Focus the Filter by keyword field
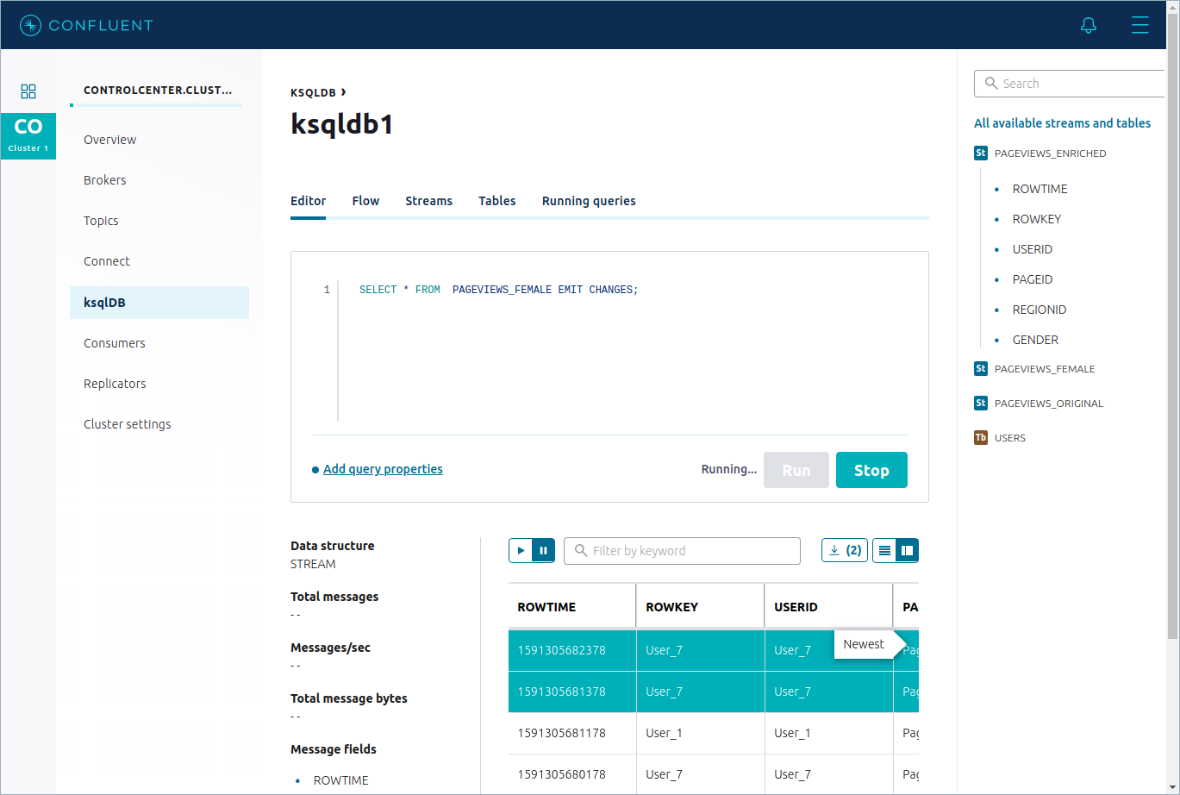The width and height of the screenshot is (1180, 795). click(682, 551)
